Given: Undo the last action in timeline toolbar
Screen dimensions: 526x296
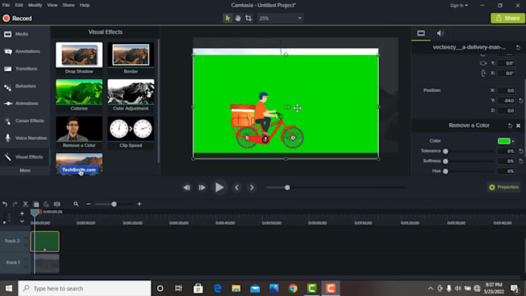Looking at the screenshot, I should [5, 204].
